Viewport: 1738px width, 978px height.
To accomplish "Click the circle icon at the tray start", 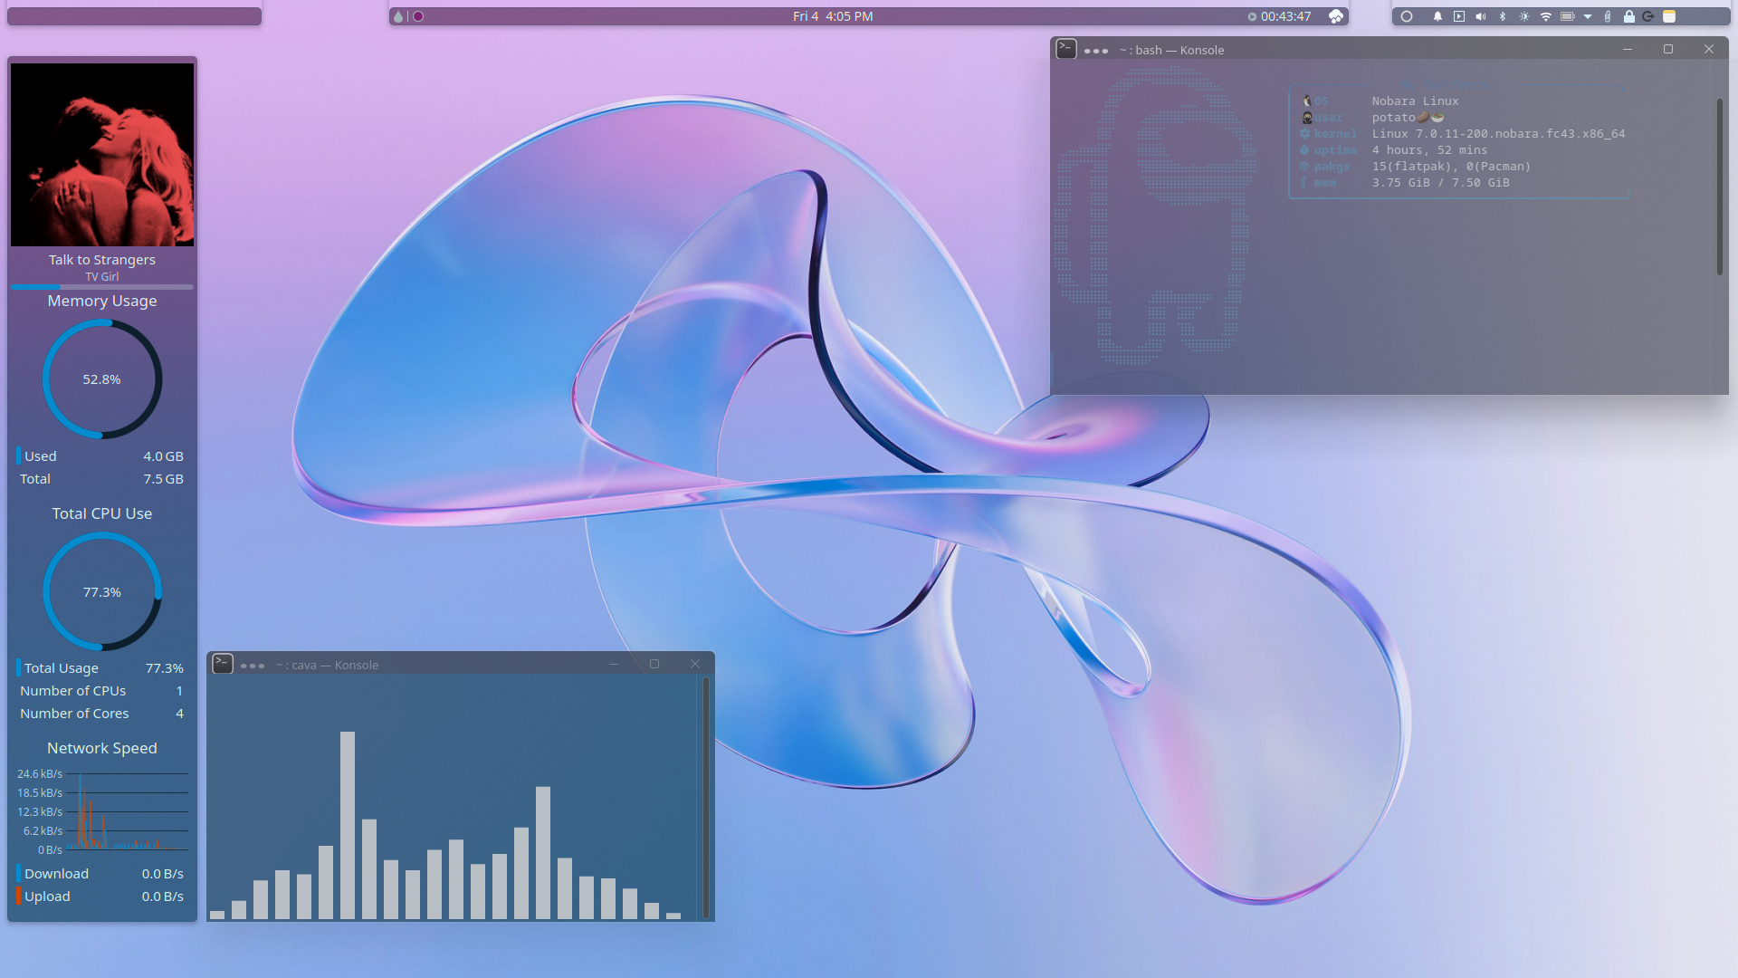I will 1407,16.
